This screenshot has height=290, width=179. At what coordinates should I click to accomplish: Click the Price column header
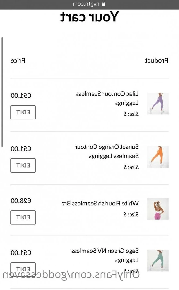click(x=18, y=60)
